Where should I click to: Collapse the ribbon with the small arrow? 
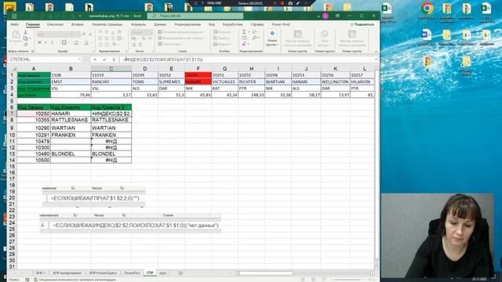point(376,51)
